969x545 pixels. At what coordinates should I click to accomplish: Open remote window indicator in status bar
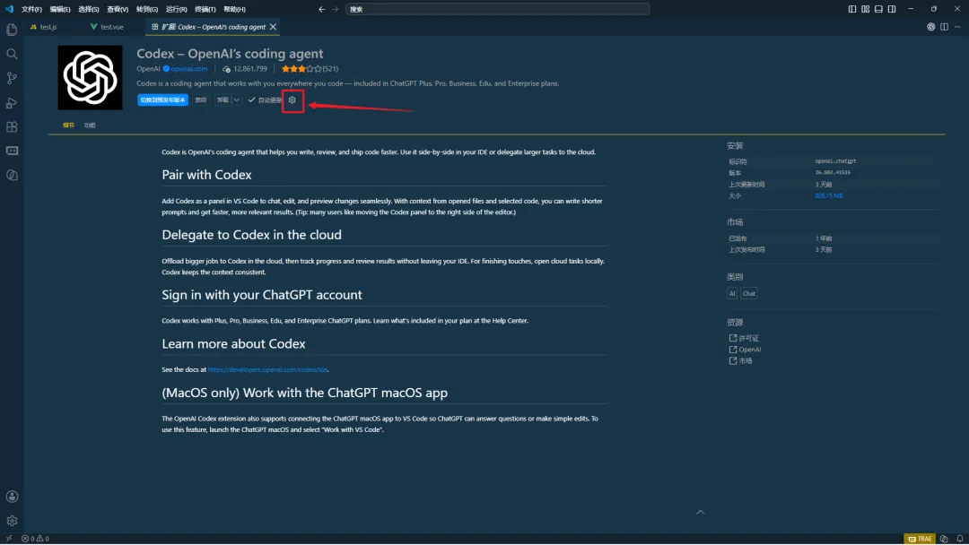point(9,538)
